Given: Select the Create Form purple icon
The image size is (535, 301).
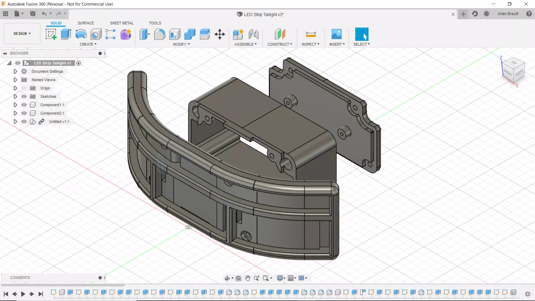Looking at the screenshot, I should click(126, 34).
